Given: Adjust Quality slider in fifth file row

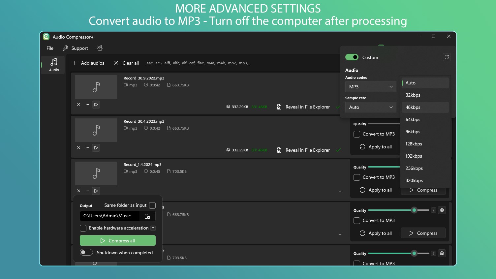Looking at the screenshot, I should click(414, 253).
